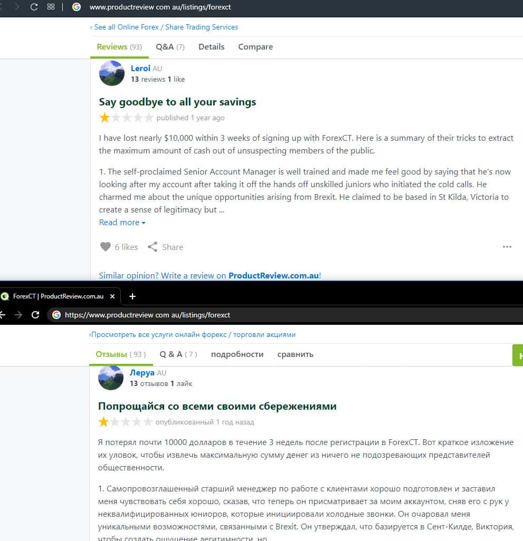Open the Details tab

(211, 47)
